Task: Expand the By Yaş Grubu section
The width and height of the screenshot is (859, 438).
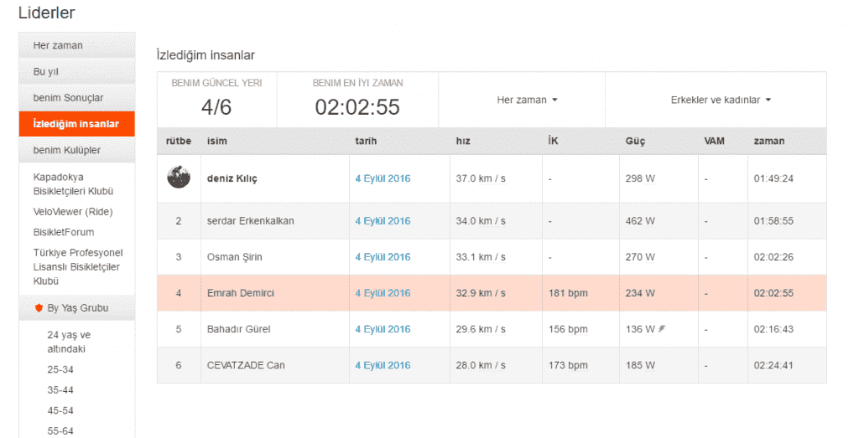Action: (76, 308)
